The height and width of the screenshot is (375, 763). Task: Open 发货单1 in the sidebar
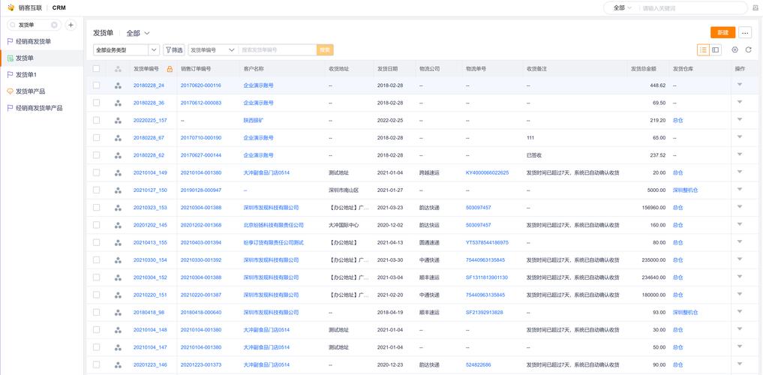pyautogui.click(x=42, y=75)
